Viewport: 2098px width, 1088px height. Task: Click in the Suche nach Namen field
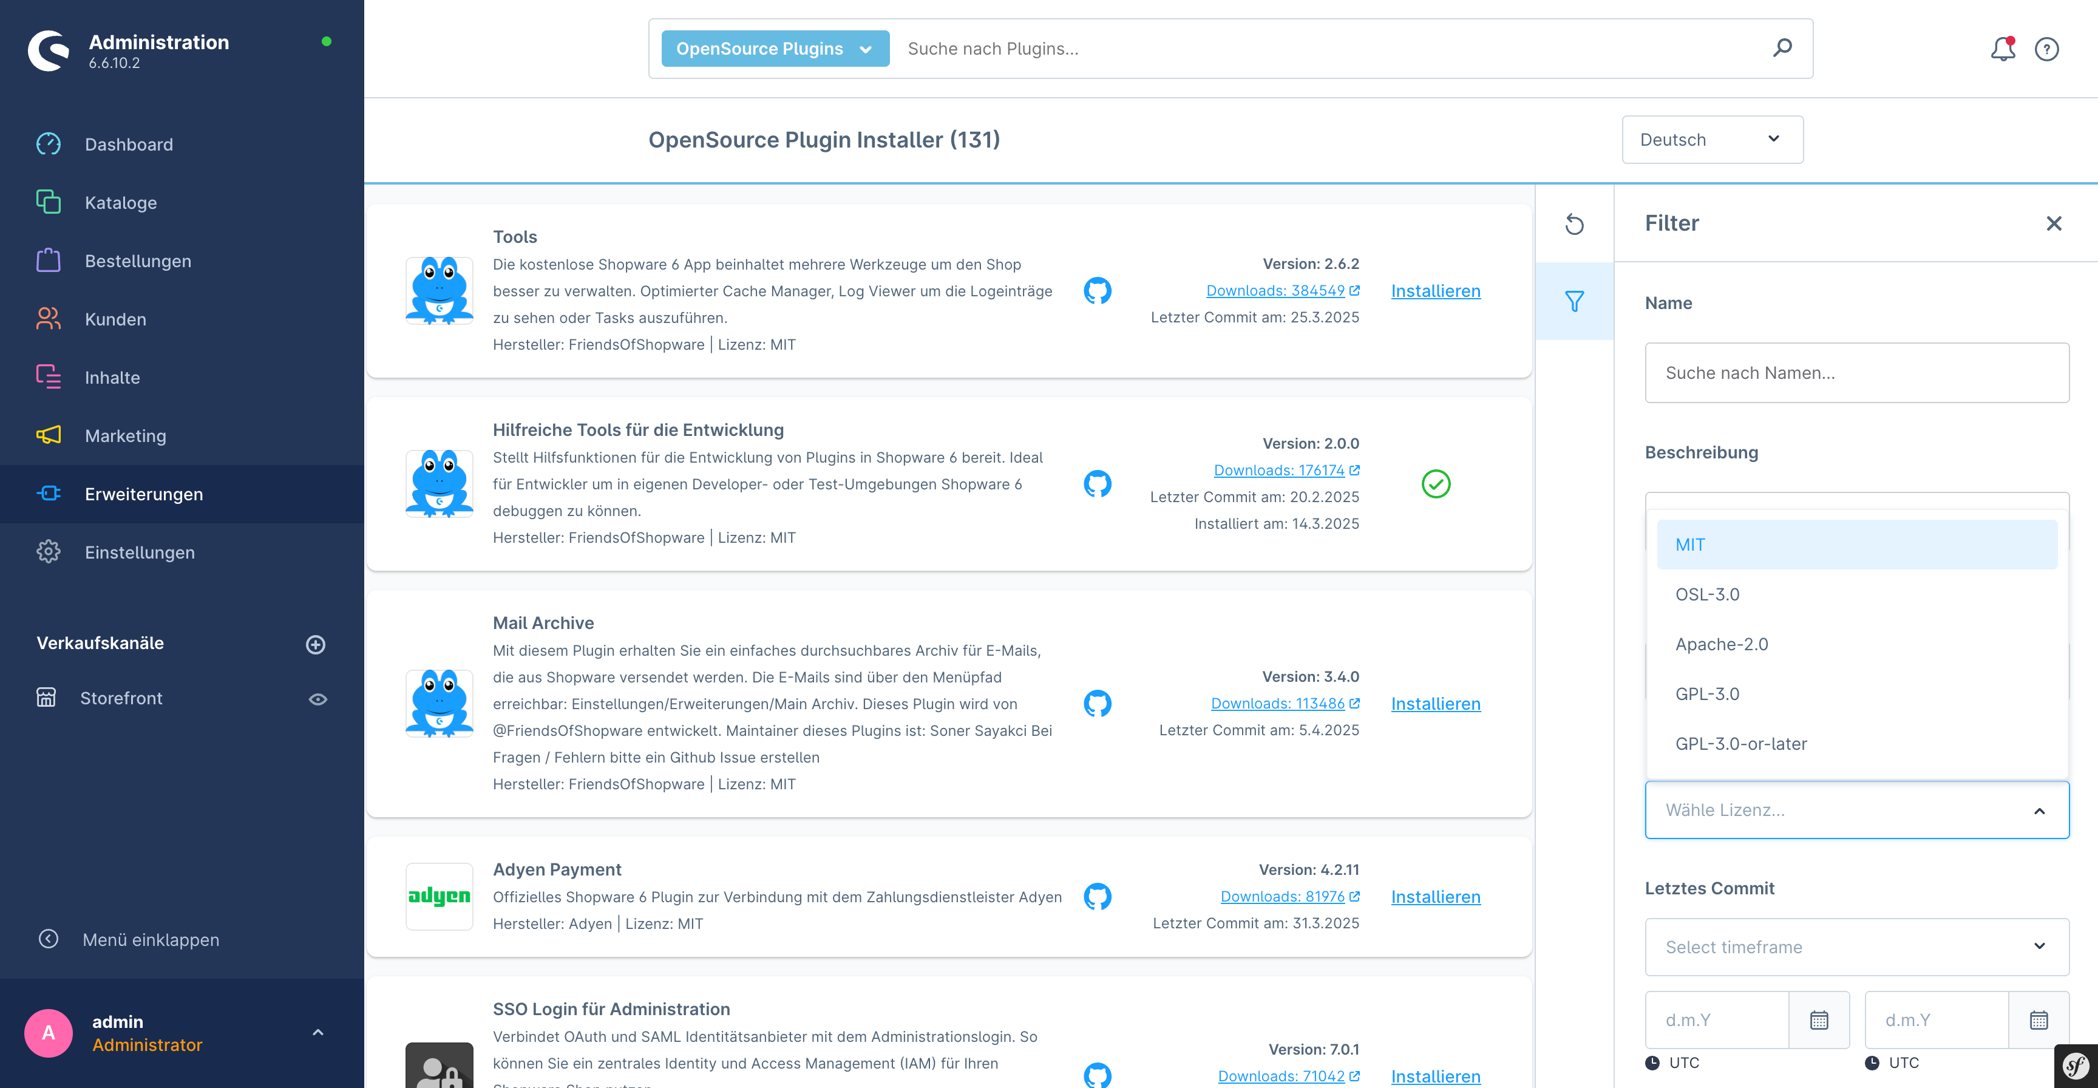coord(1856,373)
